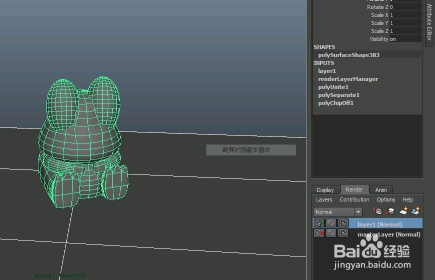Click the Scale Z value field
435x280 pixels.
(406, 31)
